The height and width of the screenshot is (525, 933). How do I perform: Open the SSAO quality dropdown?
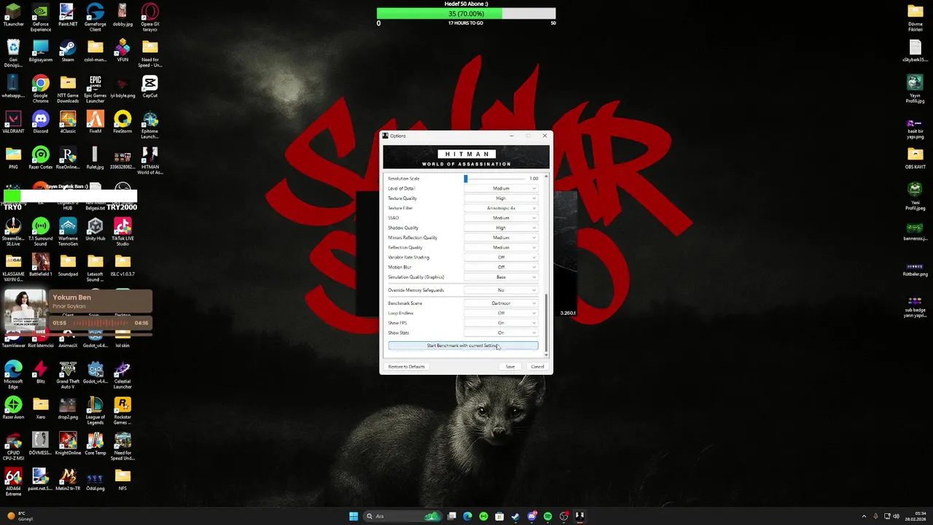(501, 218)
